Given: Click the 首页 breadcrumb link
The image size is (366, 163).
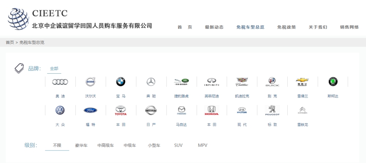Looking at the screenshot, I should tap(10, 42).
